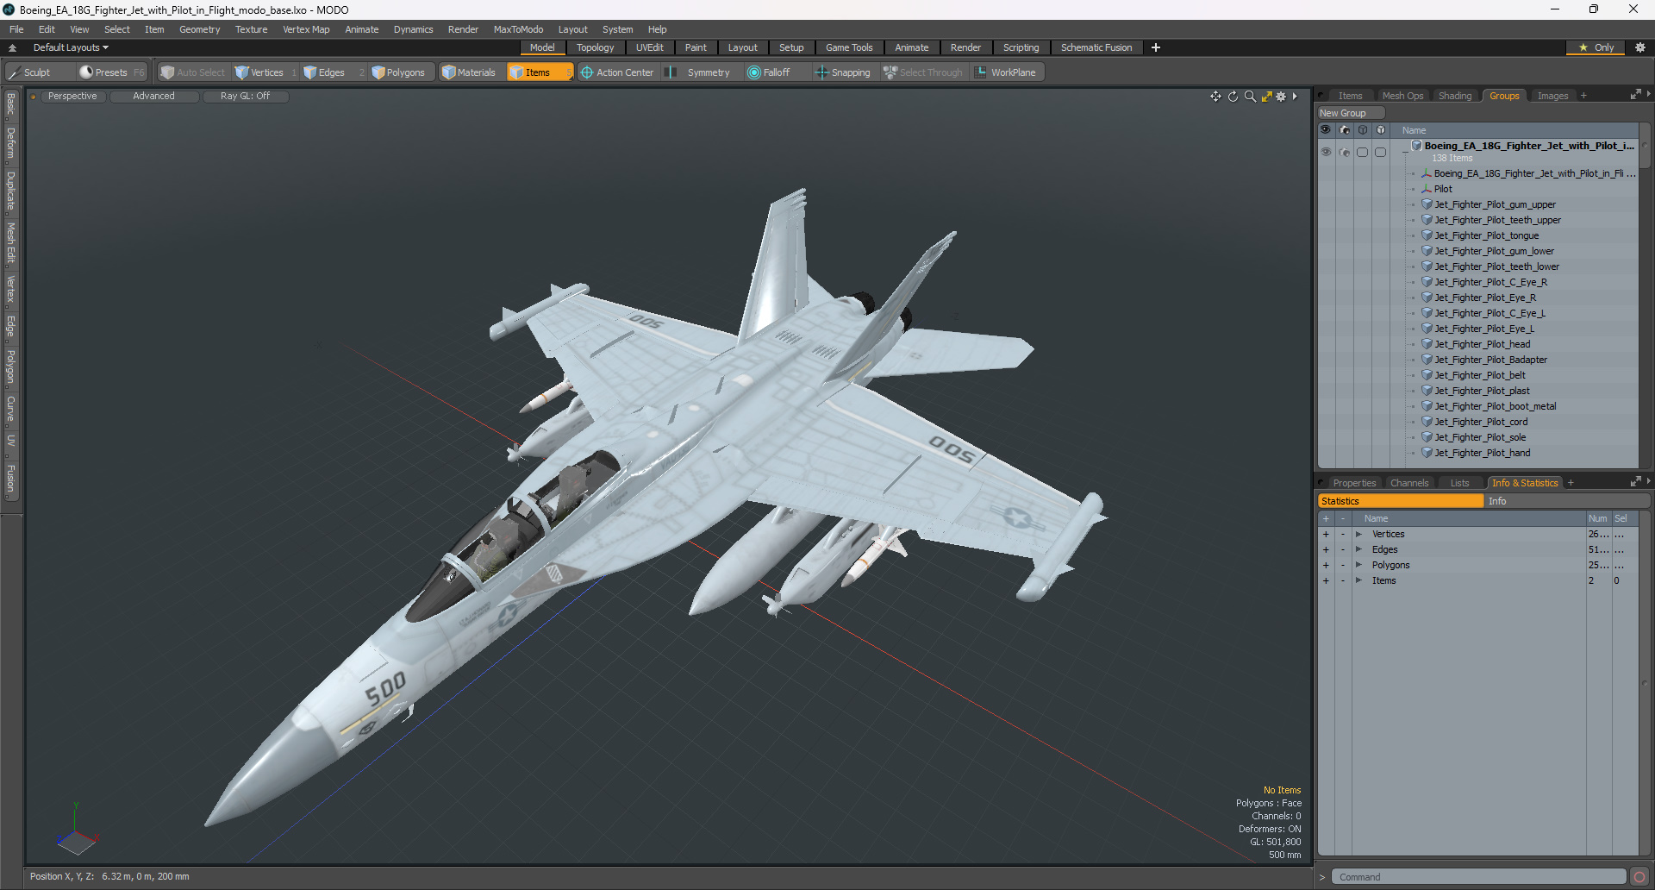Click the render camera column header icon
This screenshot has width=1655, height=890.
pyautogui.click(x=1344, y=130)
